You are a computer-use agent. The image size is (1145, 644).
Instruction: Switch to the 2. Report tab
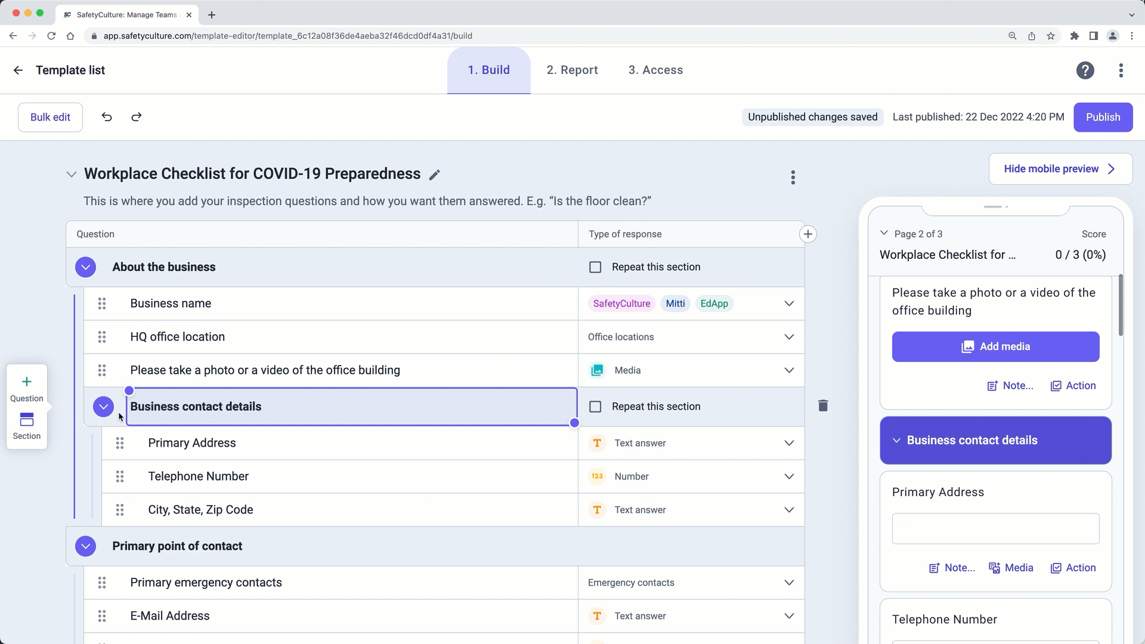point(572,70)
